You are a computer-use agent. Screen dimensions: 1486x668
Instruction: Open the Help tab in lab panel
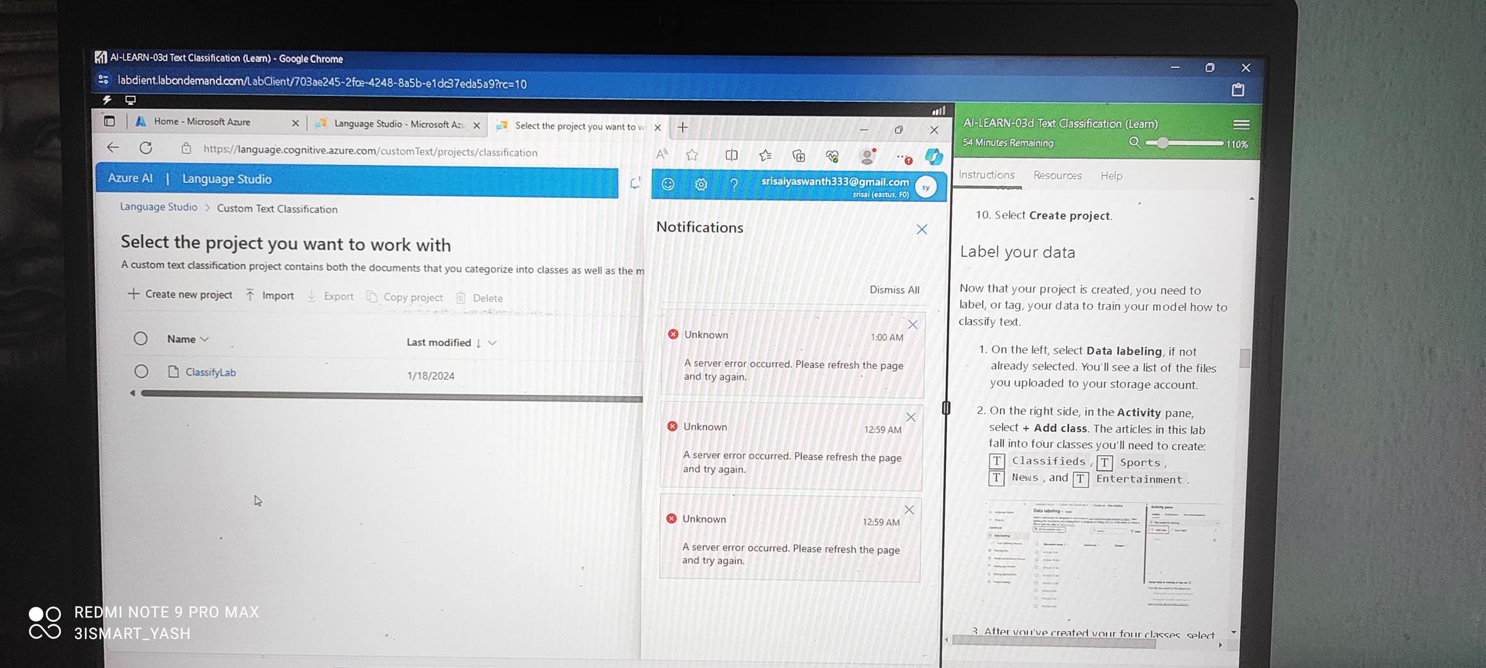click(x=1111, y=175)
